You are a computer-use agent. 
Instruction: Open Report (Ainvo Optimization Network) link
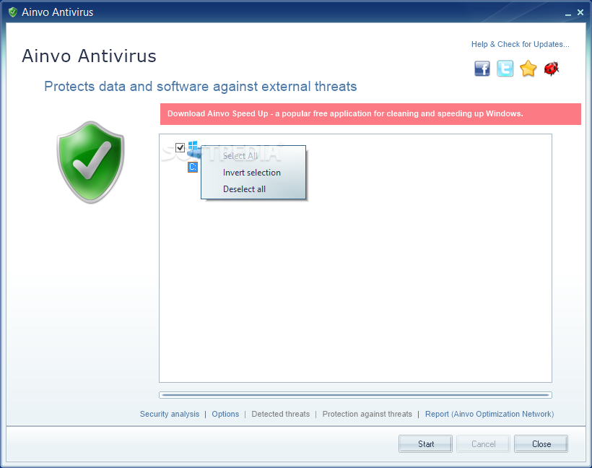489,414
